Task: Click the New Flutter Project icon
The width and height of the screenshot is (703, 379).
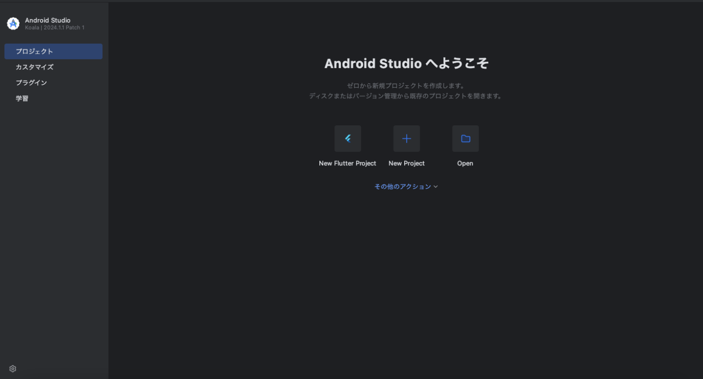Action: (347, 138)
